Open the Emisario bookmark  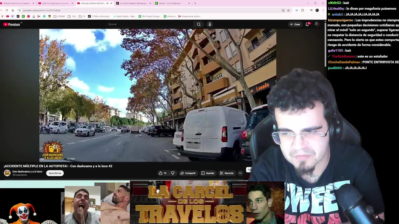click(x=170, y=16)
